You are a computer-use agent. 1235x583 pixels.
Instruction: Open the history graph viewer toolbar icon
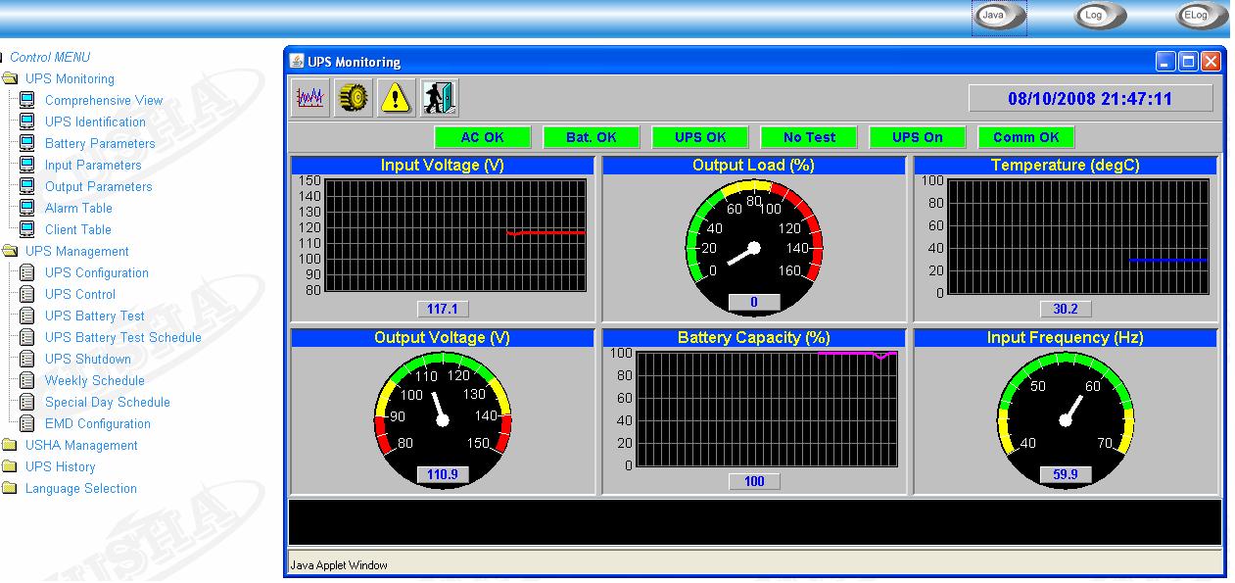pos(309,96)
